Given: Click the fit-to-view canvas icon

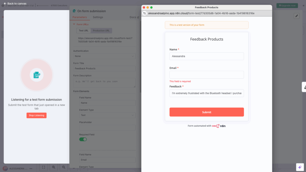Looking at the screenshot, I should point(44,168).
